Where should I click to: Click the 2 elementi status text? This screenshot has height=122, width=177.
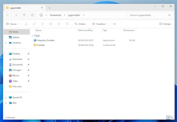[x=10, y=118]
